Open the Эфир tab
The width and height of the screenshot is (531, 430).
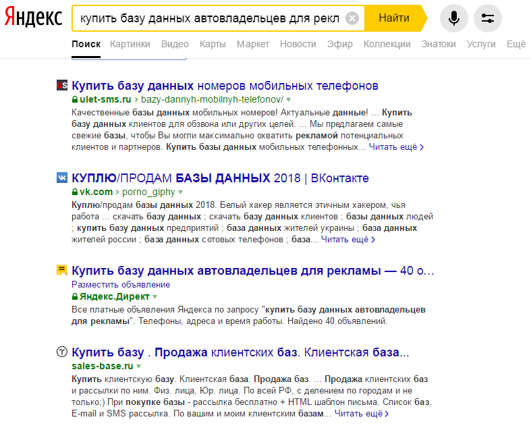tap(339, 44)
